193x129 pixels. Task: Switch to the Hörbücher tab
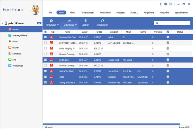pyautogui.click(x=164, y=13)
